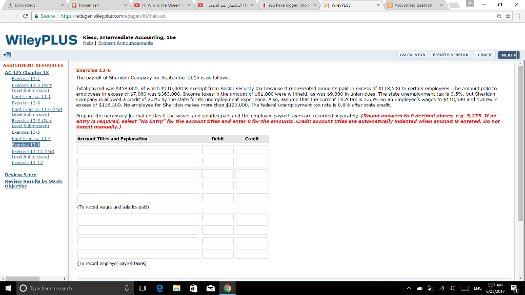Click the first Debit field of wages entry
The height and width of the screenshot is (295, 525).
pos(217,150)
